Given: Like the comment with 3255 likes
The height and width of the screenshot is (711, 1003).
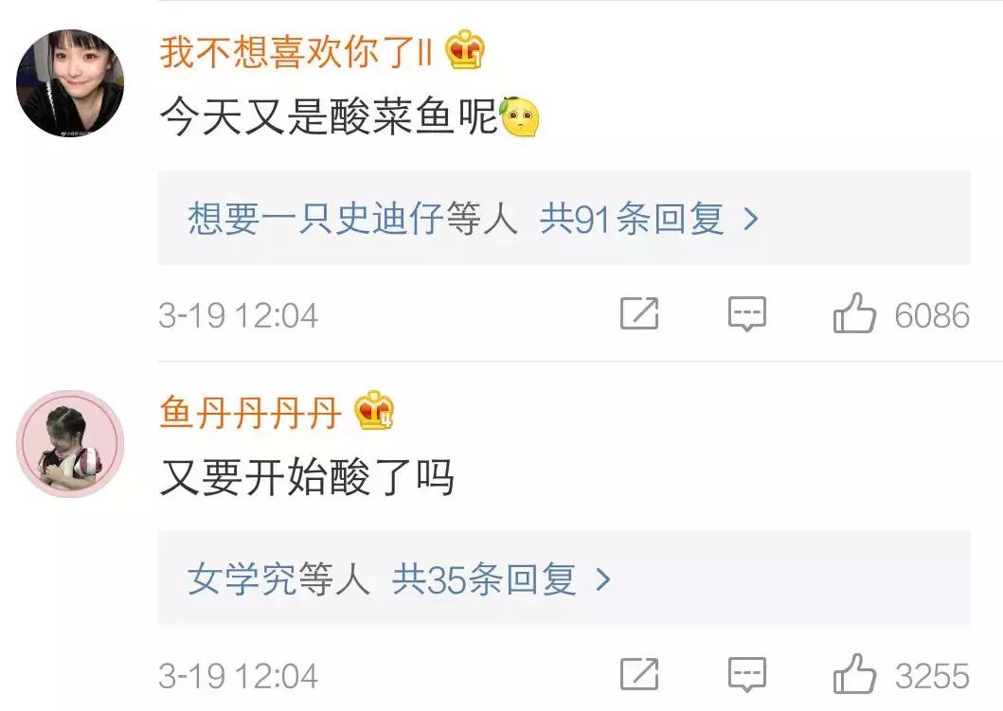Looking at the screenshot, I should click(x=854, y=673).
